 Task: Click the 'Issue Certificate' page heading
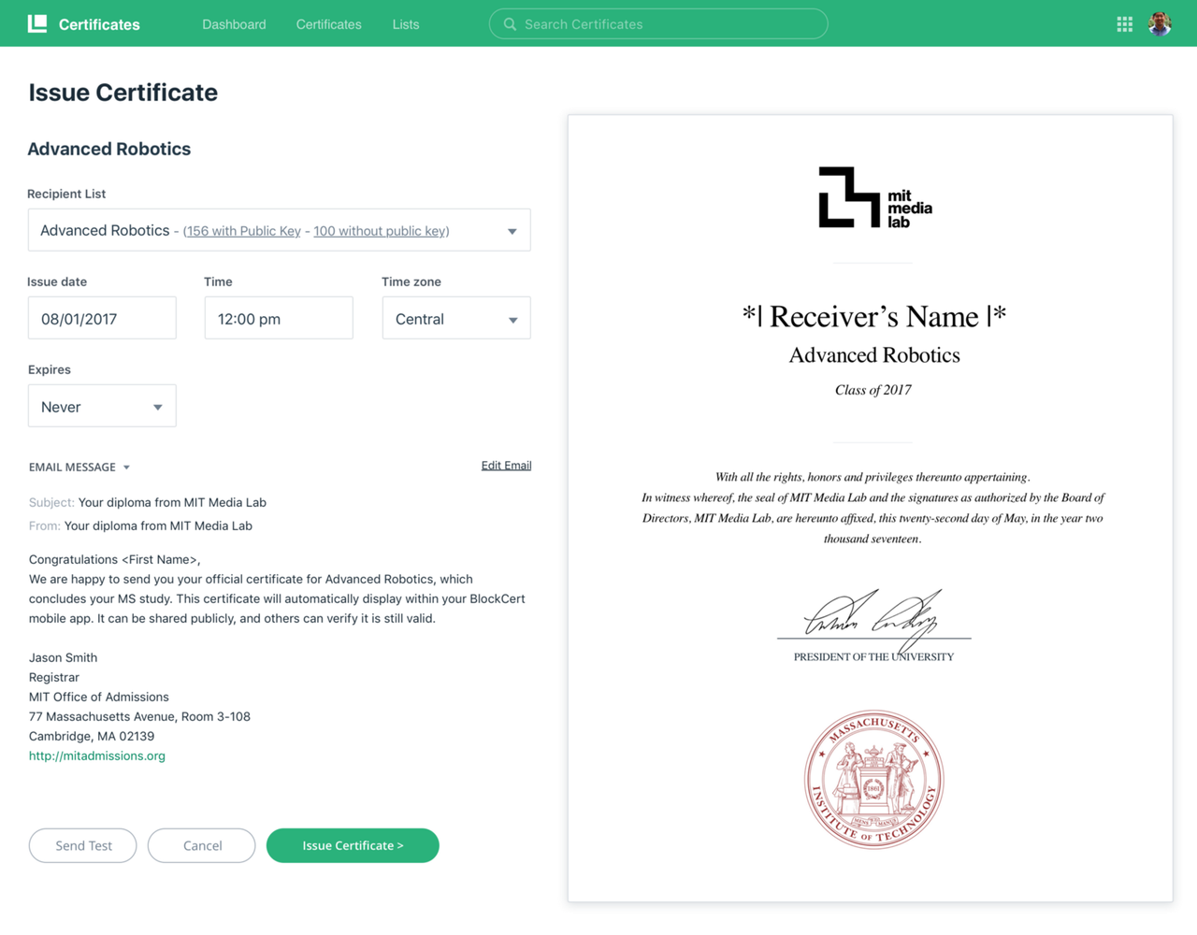123,92
